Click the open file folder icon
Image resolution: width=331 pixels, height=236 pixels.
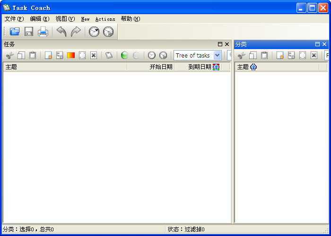click(15, 32)
